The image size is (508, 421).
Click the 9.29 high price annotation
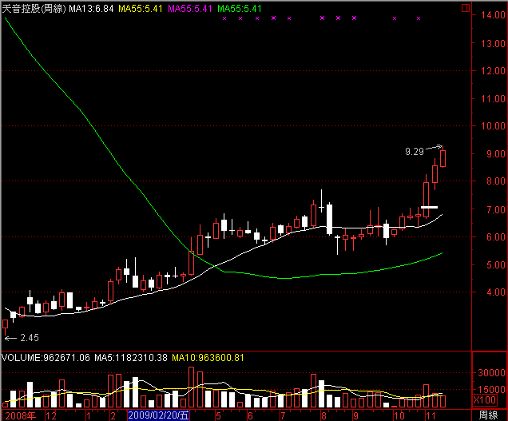[415, 151]
